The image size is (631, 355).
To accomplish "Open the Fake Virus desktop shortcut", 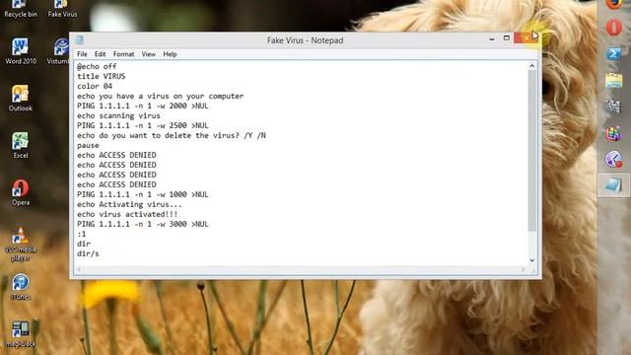I will coord(62,9).
